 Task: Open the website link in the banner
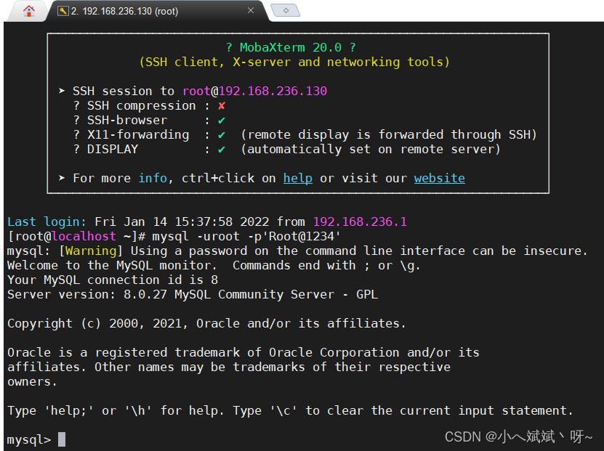[440, 178]
